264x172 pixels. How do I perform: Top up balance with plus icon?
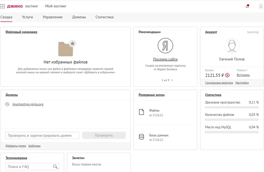coord(227,75)
